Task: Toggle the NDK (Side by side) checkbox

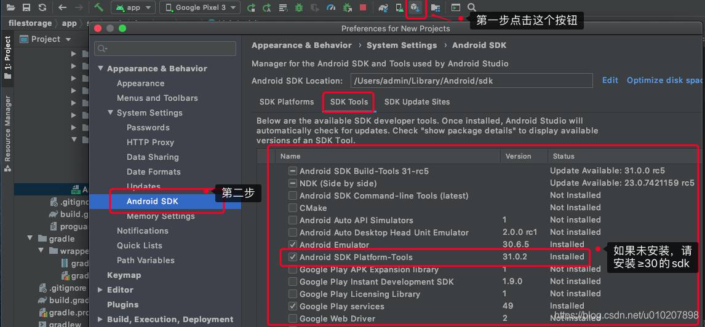Action: 293,183
